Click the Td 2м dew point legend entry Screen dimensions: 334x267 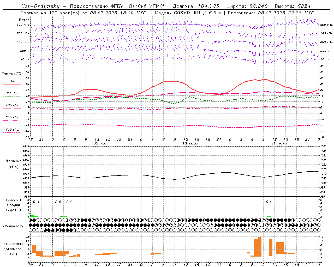point(12,93)
